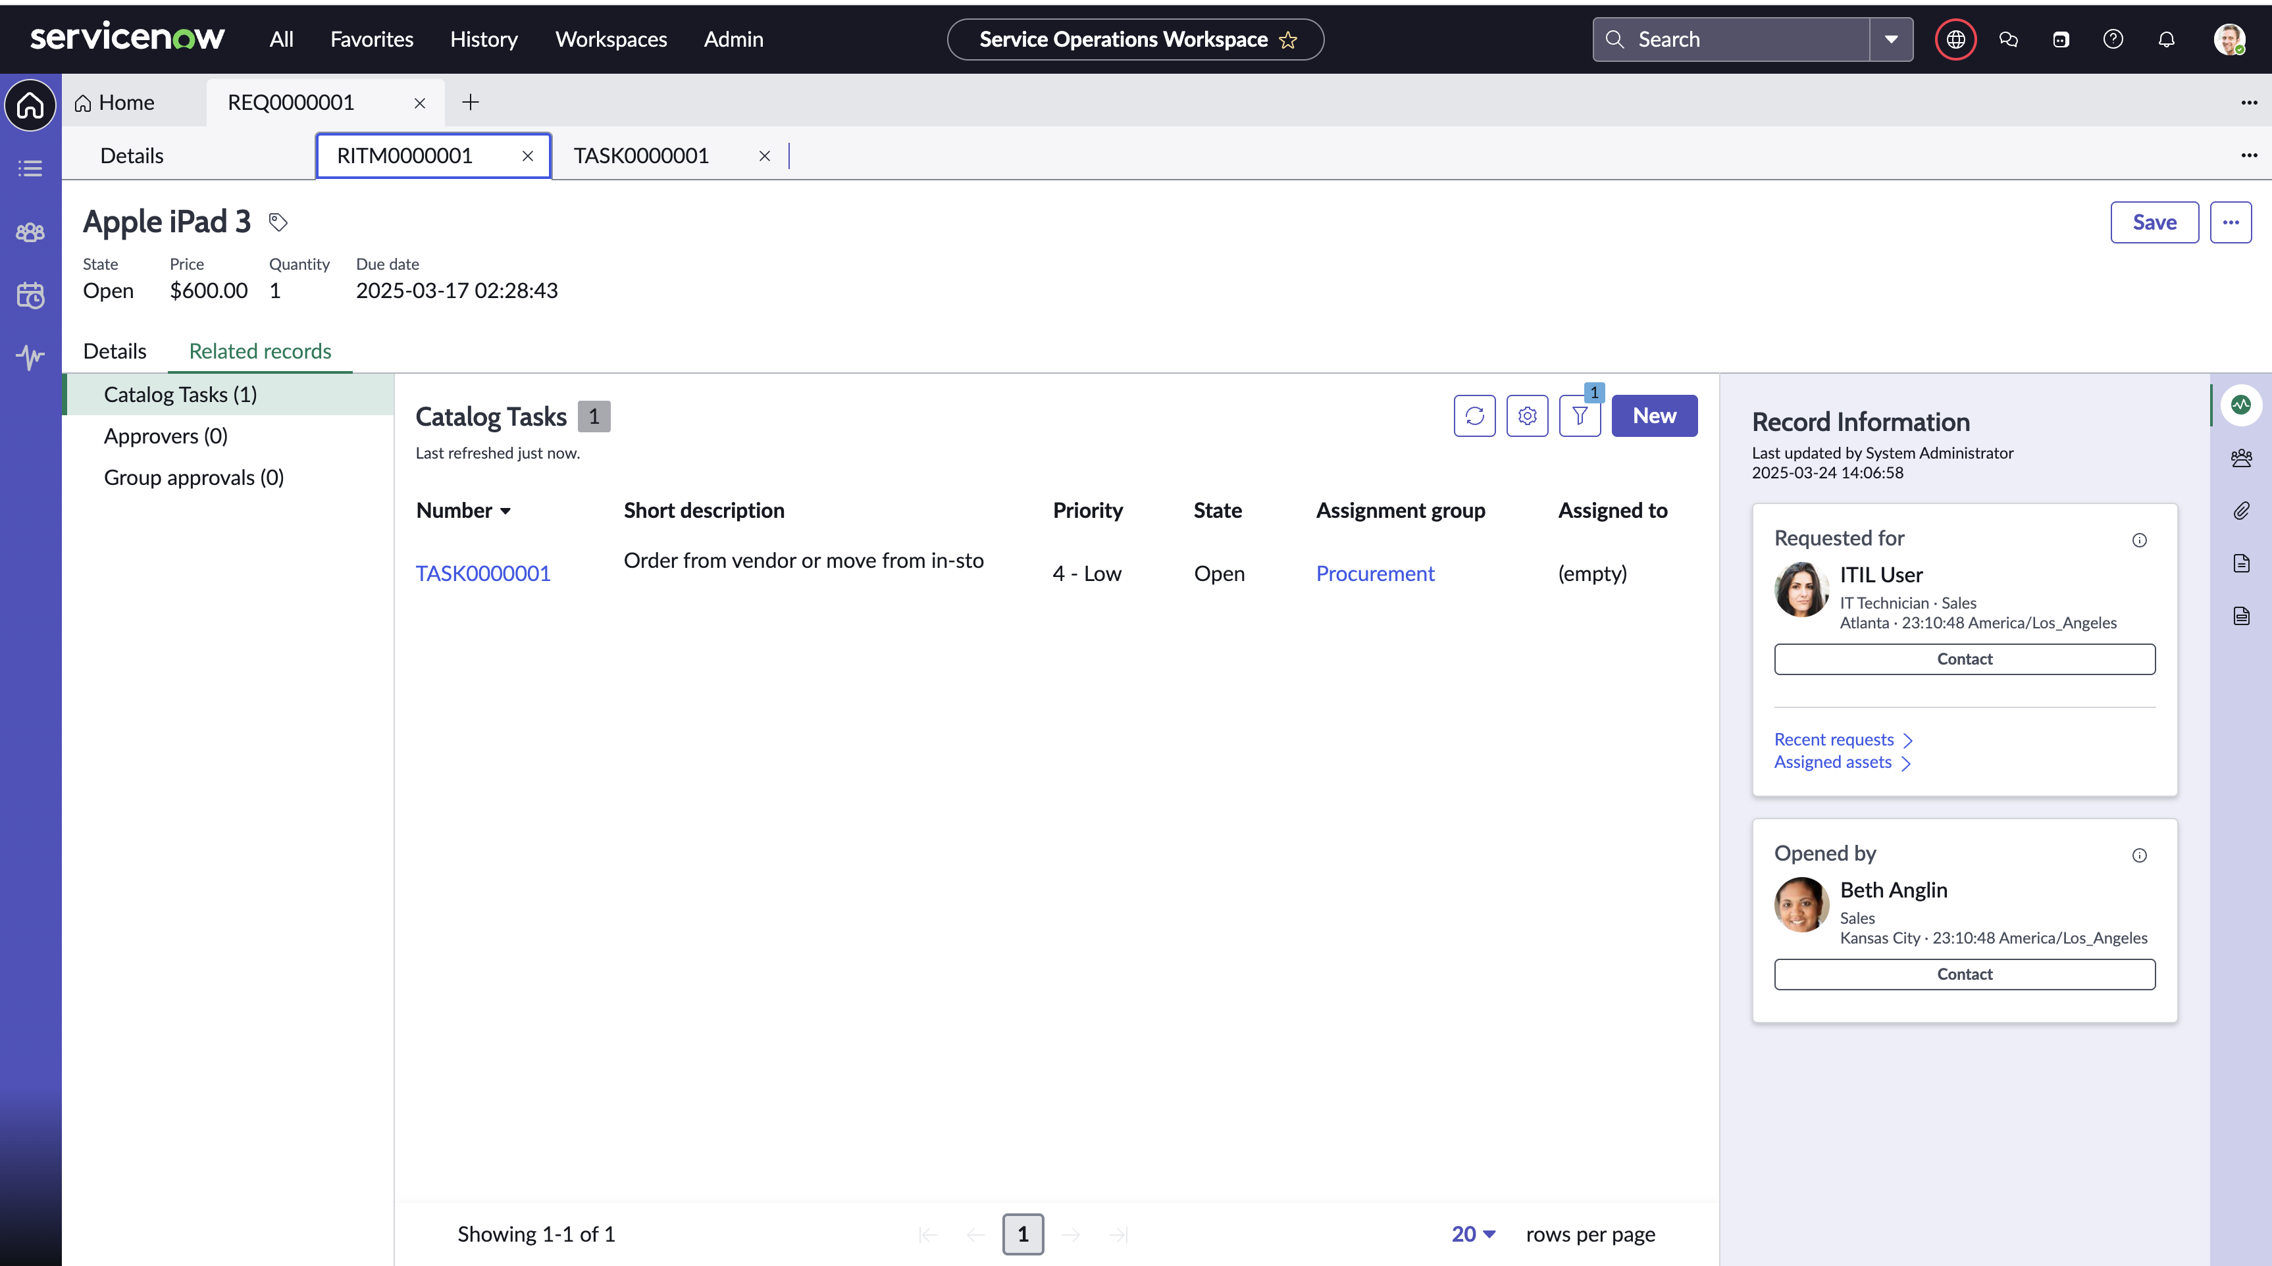Click the Priority column header
The image size is (2272, 1266).
(x=1087, y=511)
